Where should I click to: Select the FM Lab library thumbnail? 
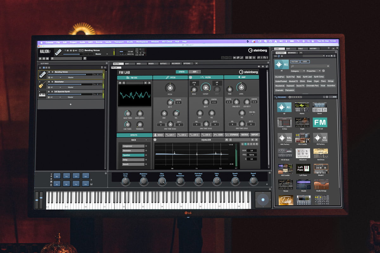320,122
